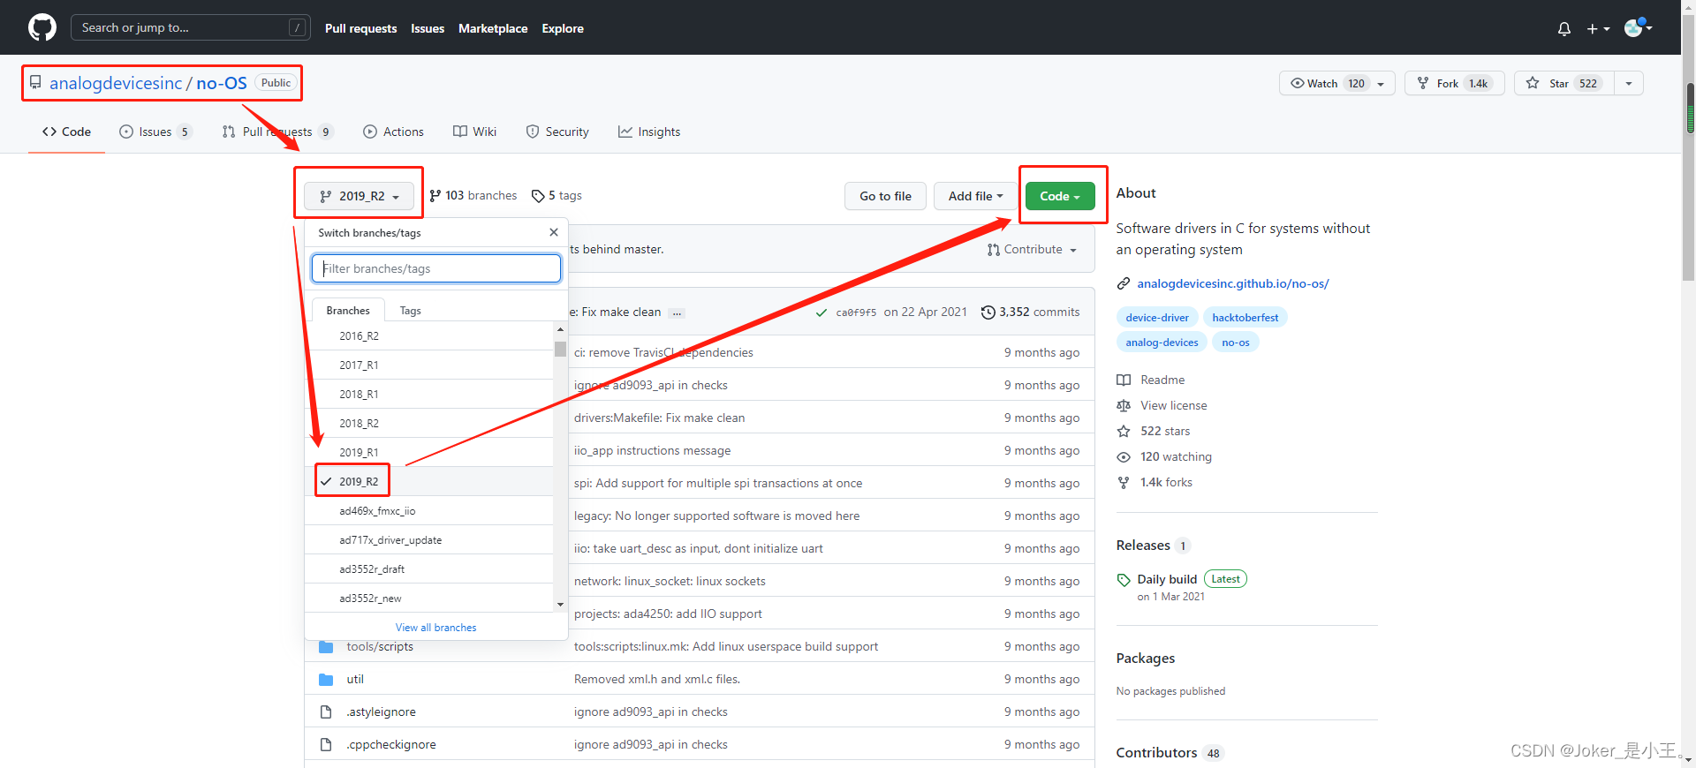Screen dimensions: 1696x768
Task: Click the Search or jump to field
Action: (x=191, y=27)
